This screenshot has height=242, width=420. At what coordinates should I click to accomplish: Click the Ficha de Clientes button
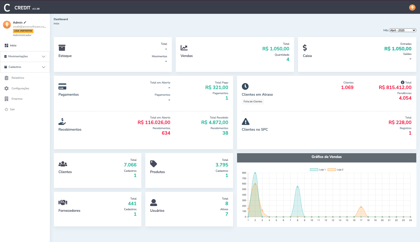(x=253, y=102)
